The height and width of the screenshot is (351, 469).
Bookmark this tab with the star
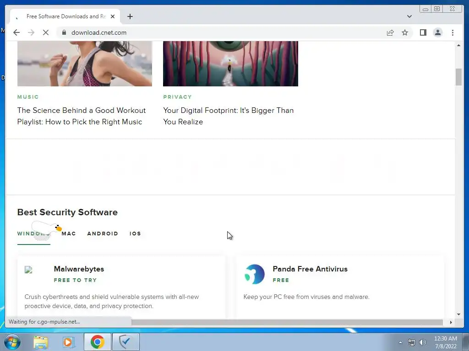405,32
